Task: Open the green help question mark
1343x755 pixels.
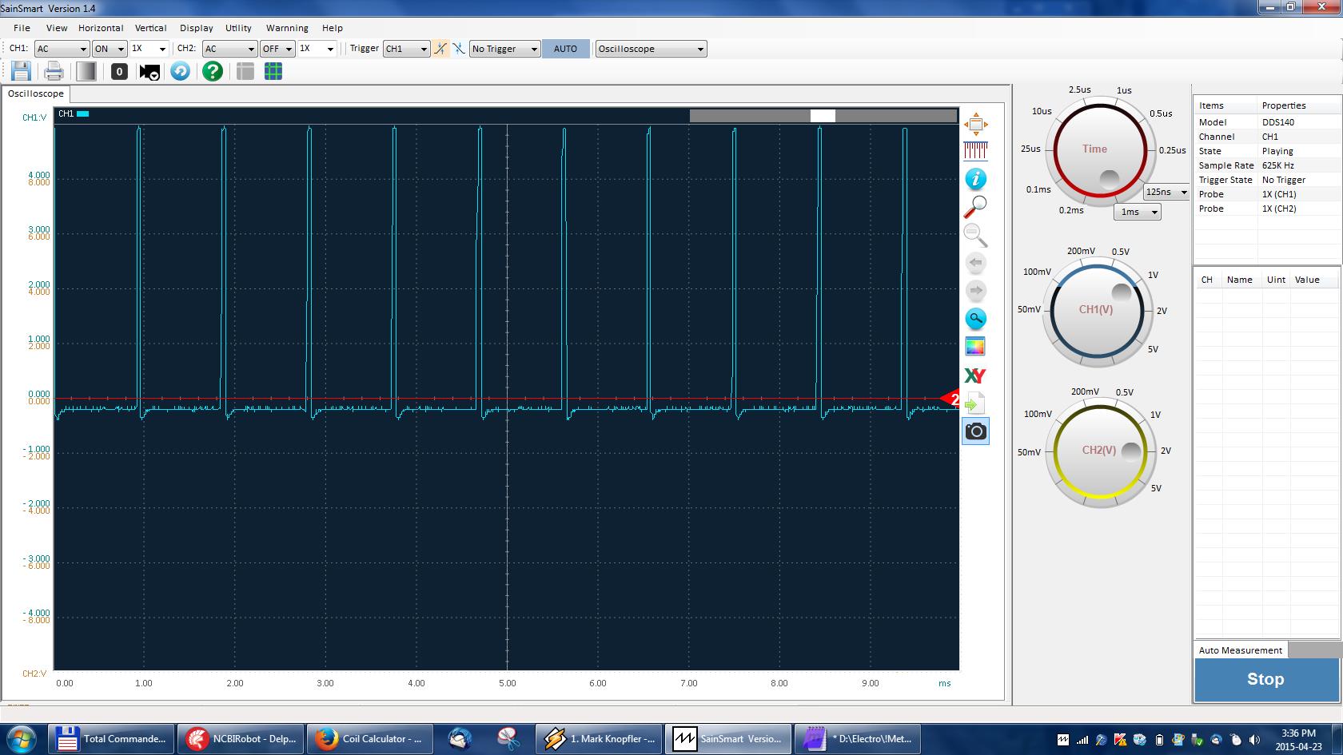Action: tap(212, 72)
